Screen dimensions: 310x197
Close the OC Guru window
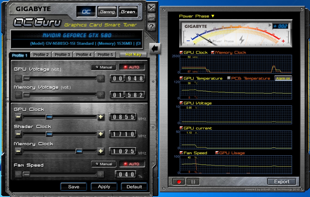pos(151,8)
